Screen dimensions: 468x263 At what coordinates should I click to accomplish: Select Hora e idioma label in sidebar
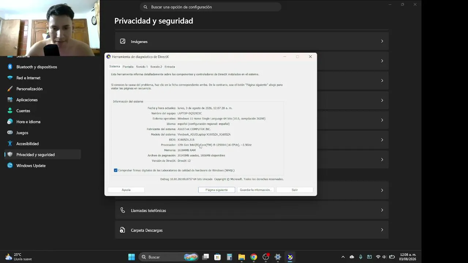coord(29,122)
